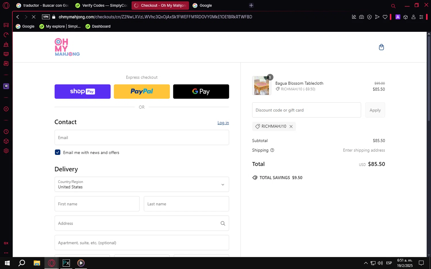Open the Px app in taskbar
431x269 pixels.
tap(66, 263)
